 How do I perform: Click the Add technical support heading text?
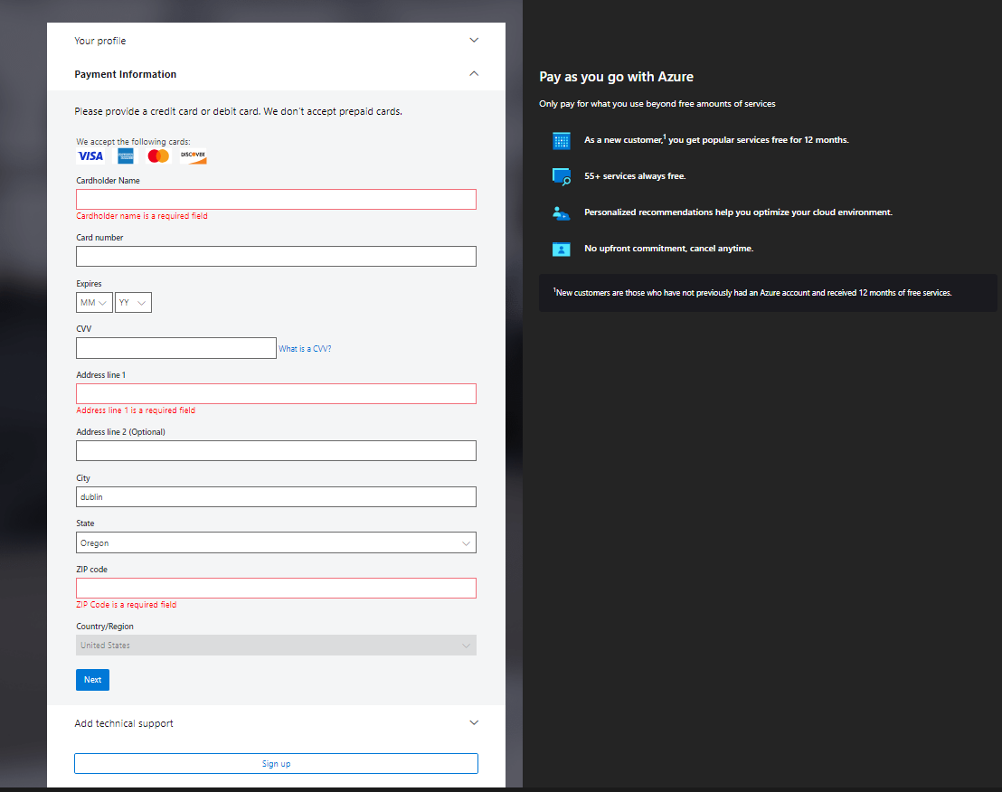(x=124, y=723)
